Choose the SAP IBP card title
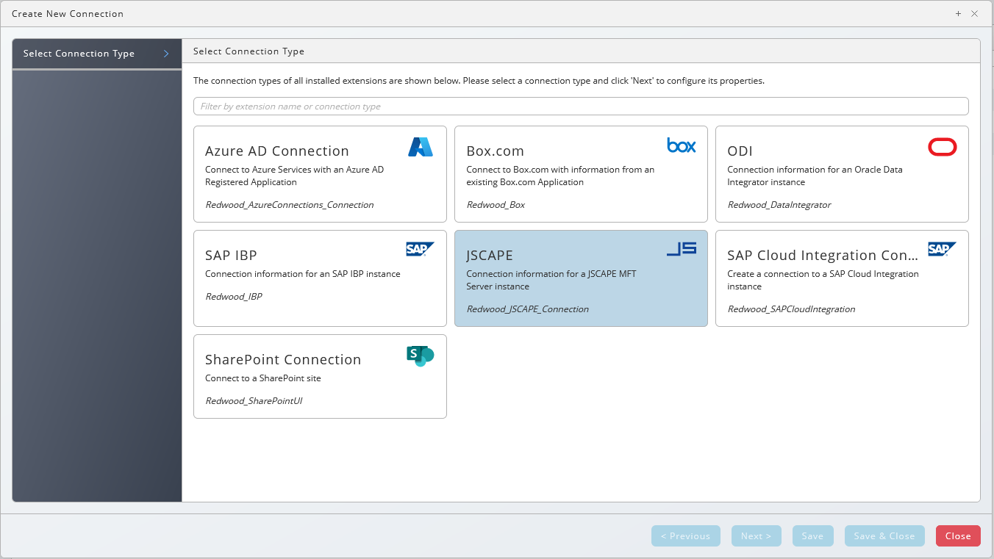 pos(231,256)
